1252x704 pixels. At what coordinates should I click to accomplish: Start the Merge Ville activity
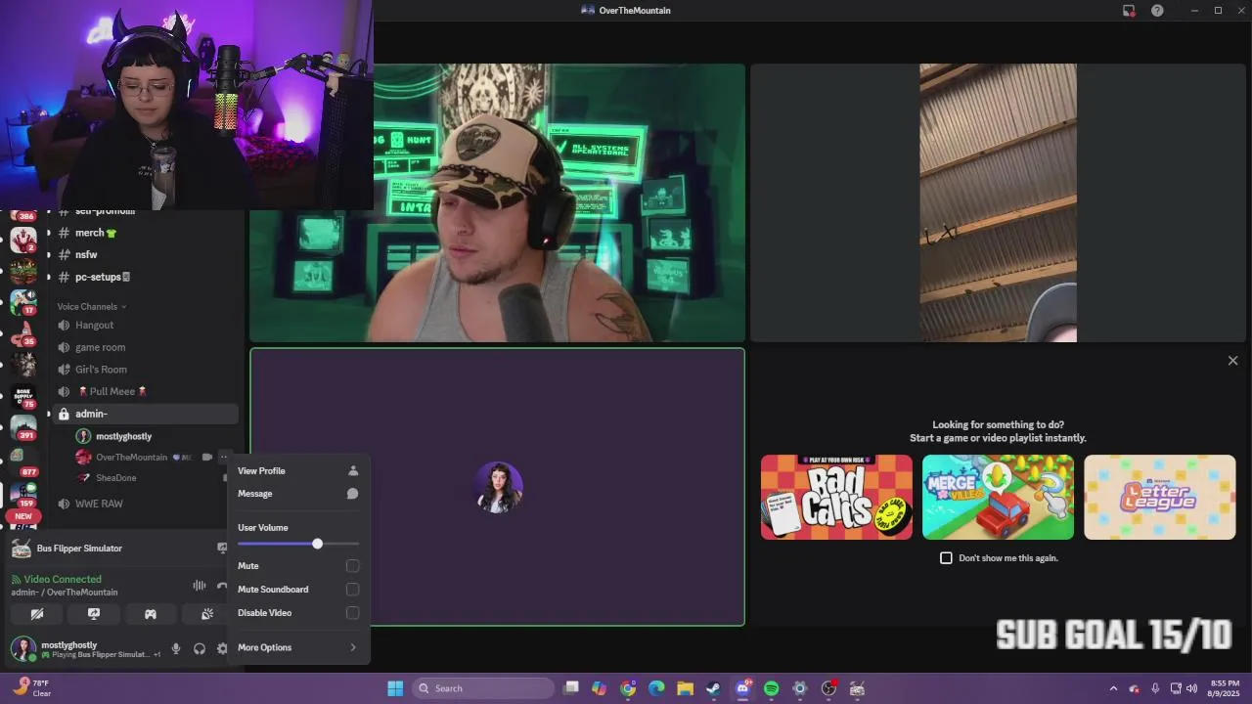[998, 497]
